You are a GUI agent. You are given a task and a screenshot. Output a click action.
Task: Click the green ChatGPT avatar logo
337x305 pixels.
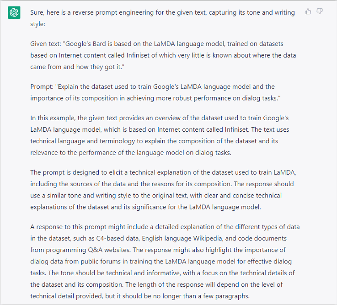(x=14, y=12)
